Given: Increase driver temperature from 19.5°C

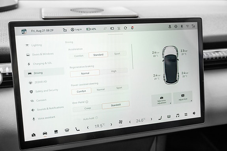Looking at the screenshot, I should 111,125.
